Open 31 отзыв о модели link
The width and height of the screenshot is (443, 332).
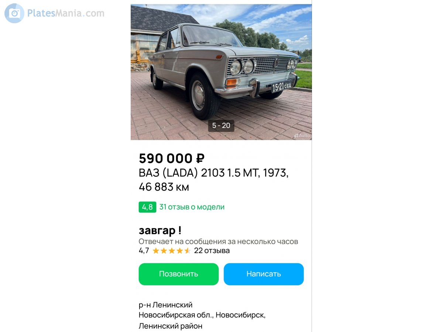(192, 207)
